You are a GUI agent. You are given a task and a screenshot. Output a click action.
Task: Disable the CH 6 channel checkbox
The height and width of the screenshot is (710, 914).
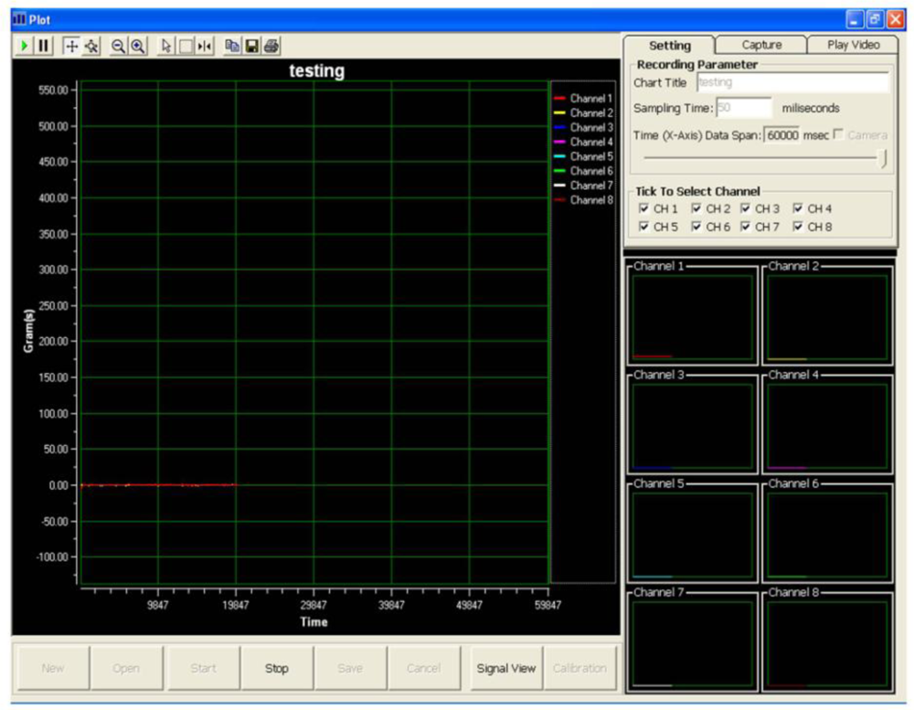(696, 227)
